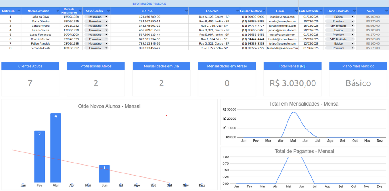Click the Mar bar labeled 4
The image size is (389, 191).
[x=56, y=148]
